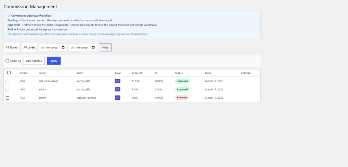
Task: Focus the second dd-mm-yyyy date input
Action: (x=83, y=47)
